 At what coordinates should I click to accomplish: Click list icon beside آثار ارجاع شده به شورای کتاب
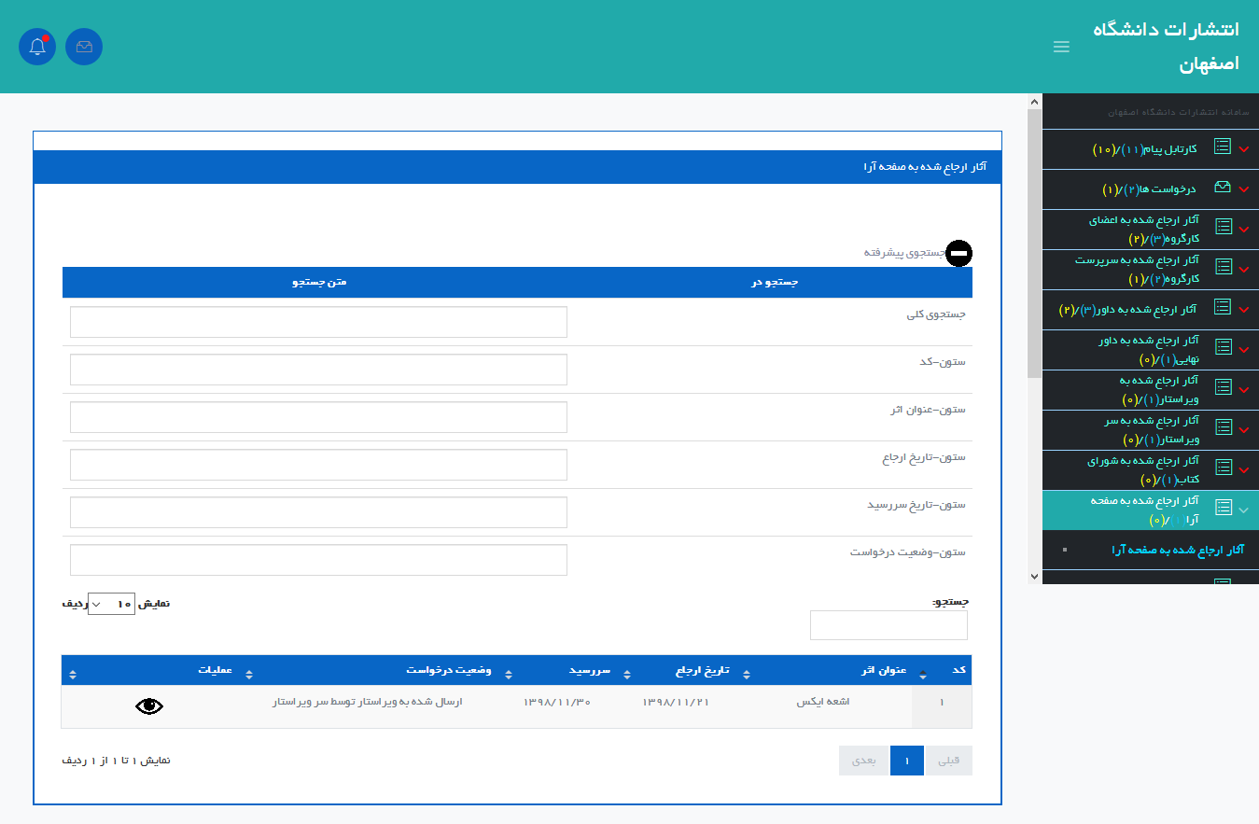1222,468
